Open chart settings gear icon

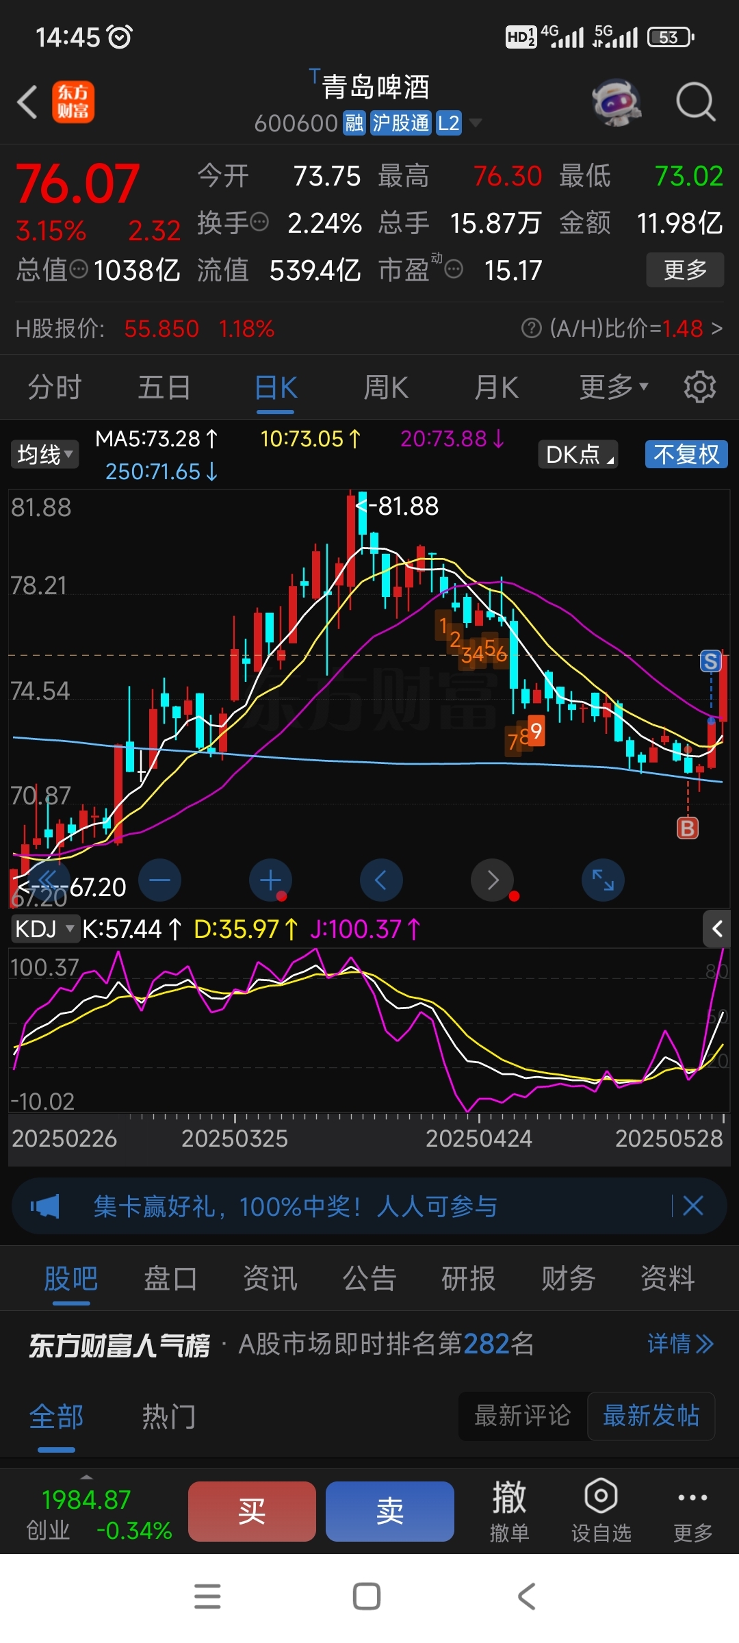coord(700,387)
